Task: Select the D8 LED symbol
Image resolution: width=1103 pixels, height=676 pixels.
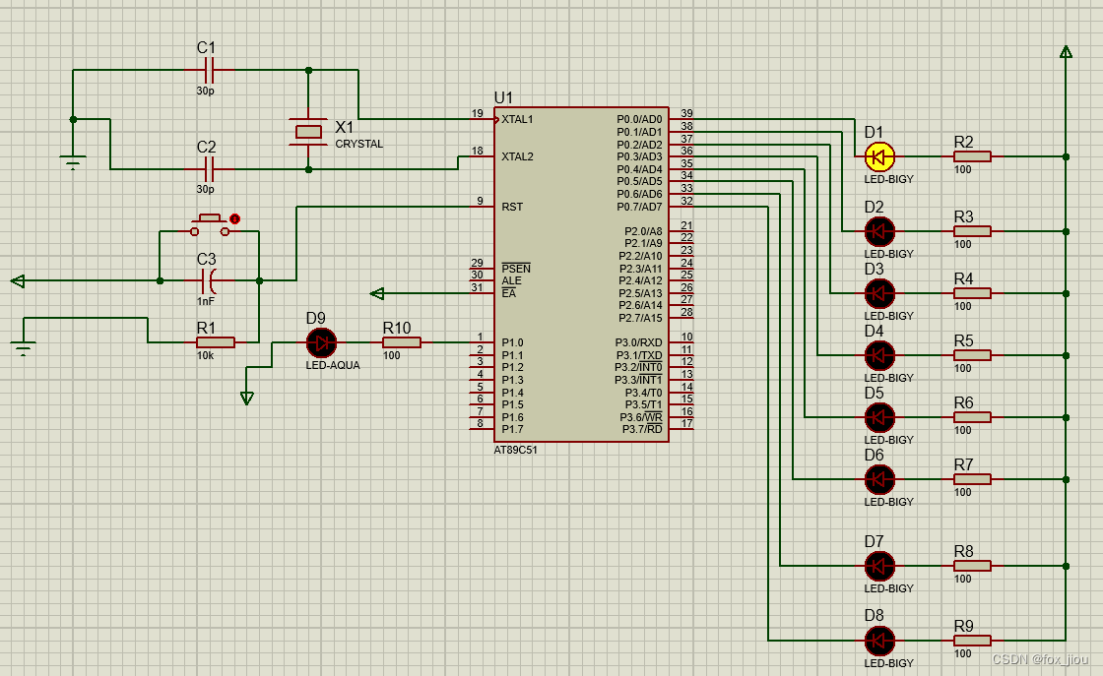Action: (878, 641)
